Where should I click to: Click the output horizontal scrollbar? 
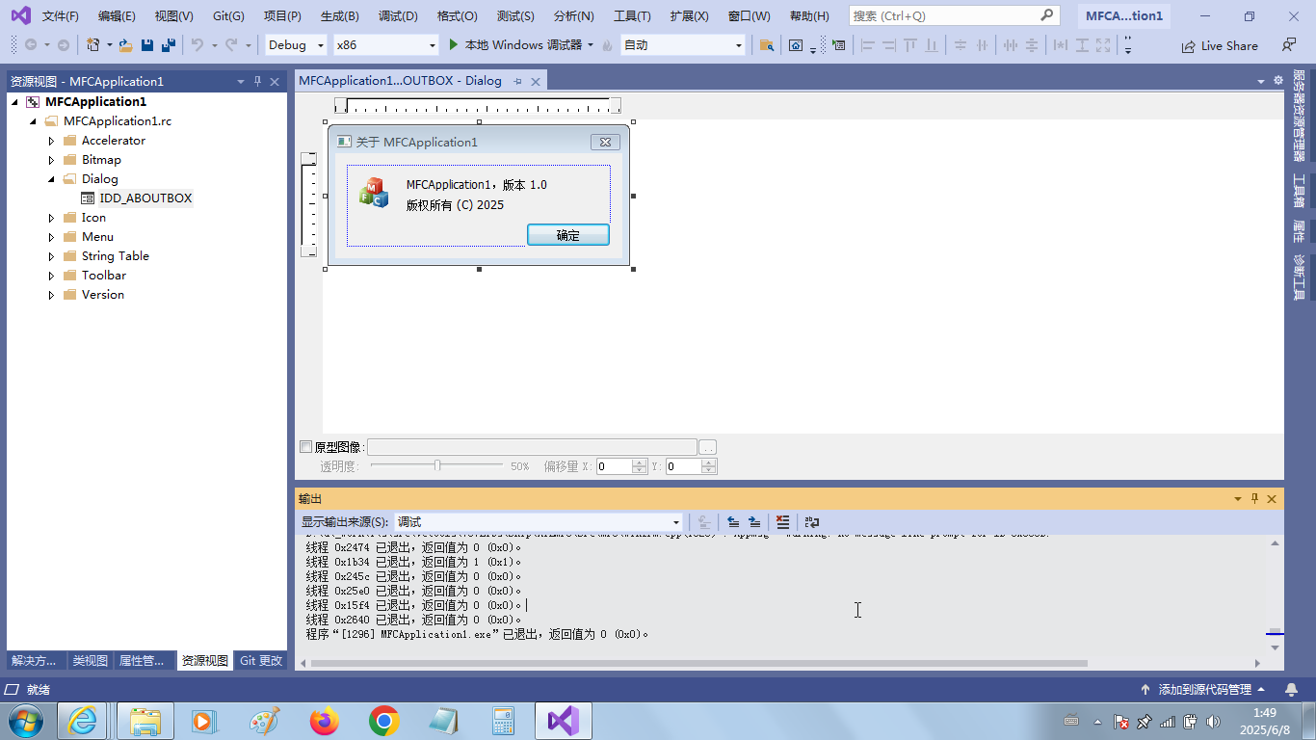pyautogui.click(x=698, y=663)
